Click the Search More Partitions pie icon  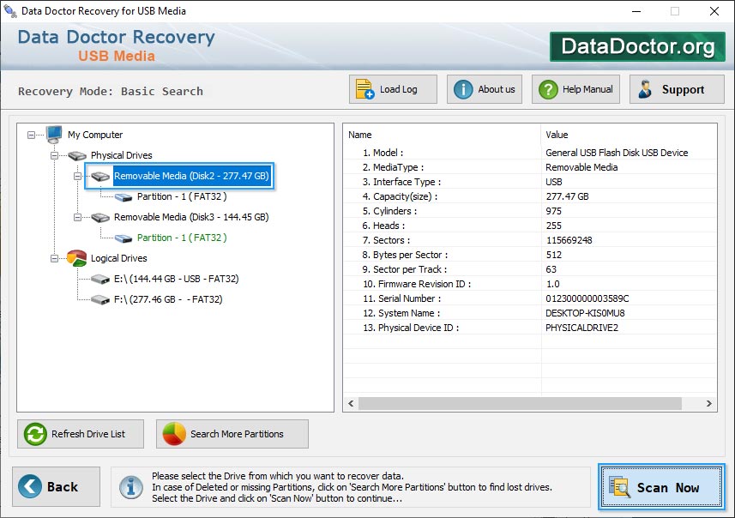coord(174,434)
